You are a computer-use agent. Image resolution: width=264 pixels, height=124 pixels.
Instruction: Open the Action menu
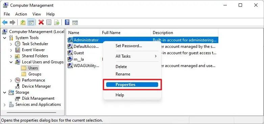(21, 14)
